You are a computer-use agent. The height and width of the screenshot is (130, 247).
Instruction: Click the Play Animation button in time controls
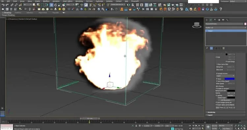pos(196,126)
